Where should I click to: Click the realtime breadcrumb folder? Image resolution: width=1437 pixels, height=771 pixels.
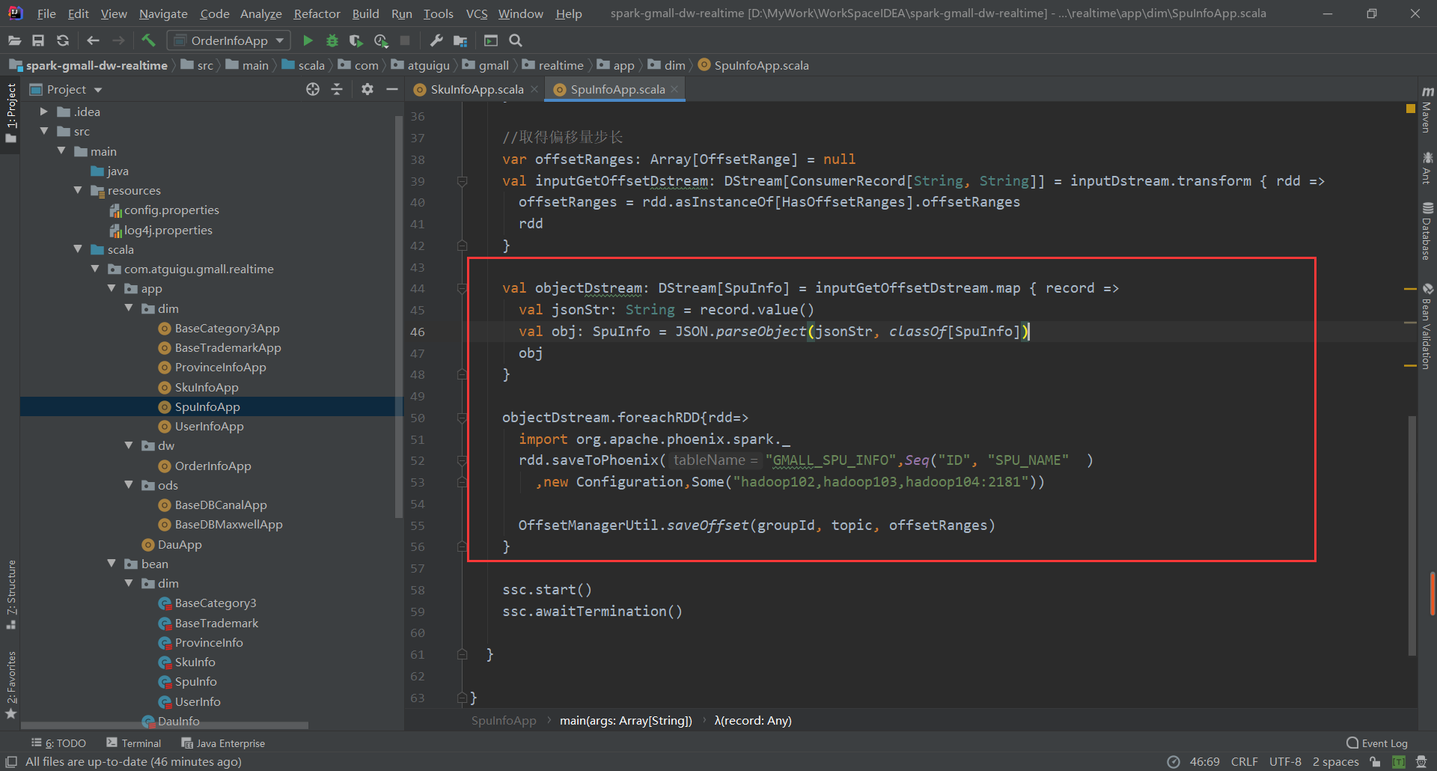552,65
